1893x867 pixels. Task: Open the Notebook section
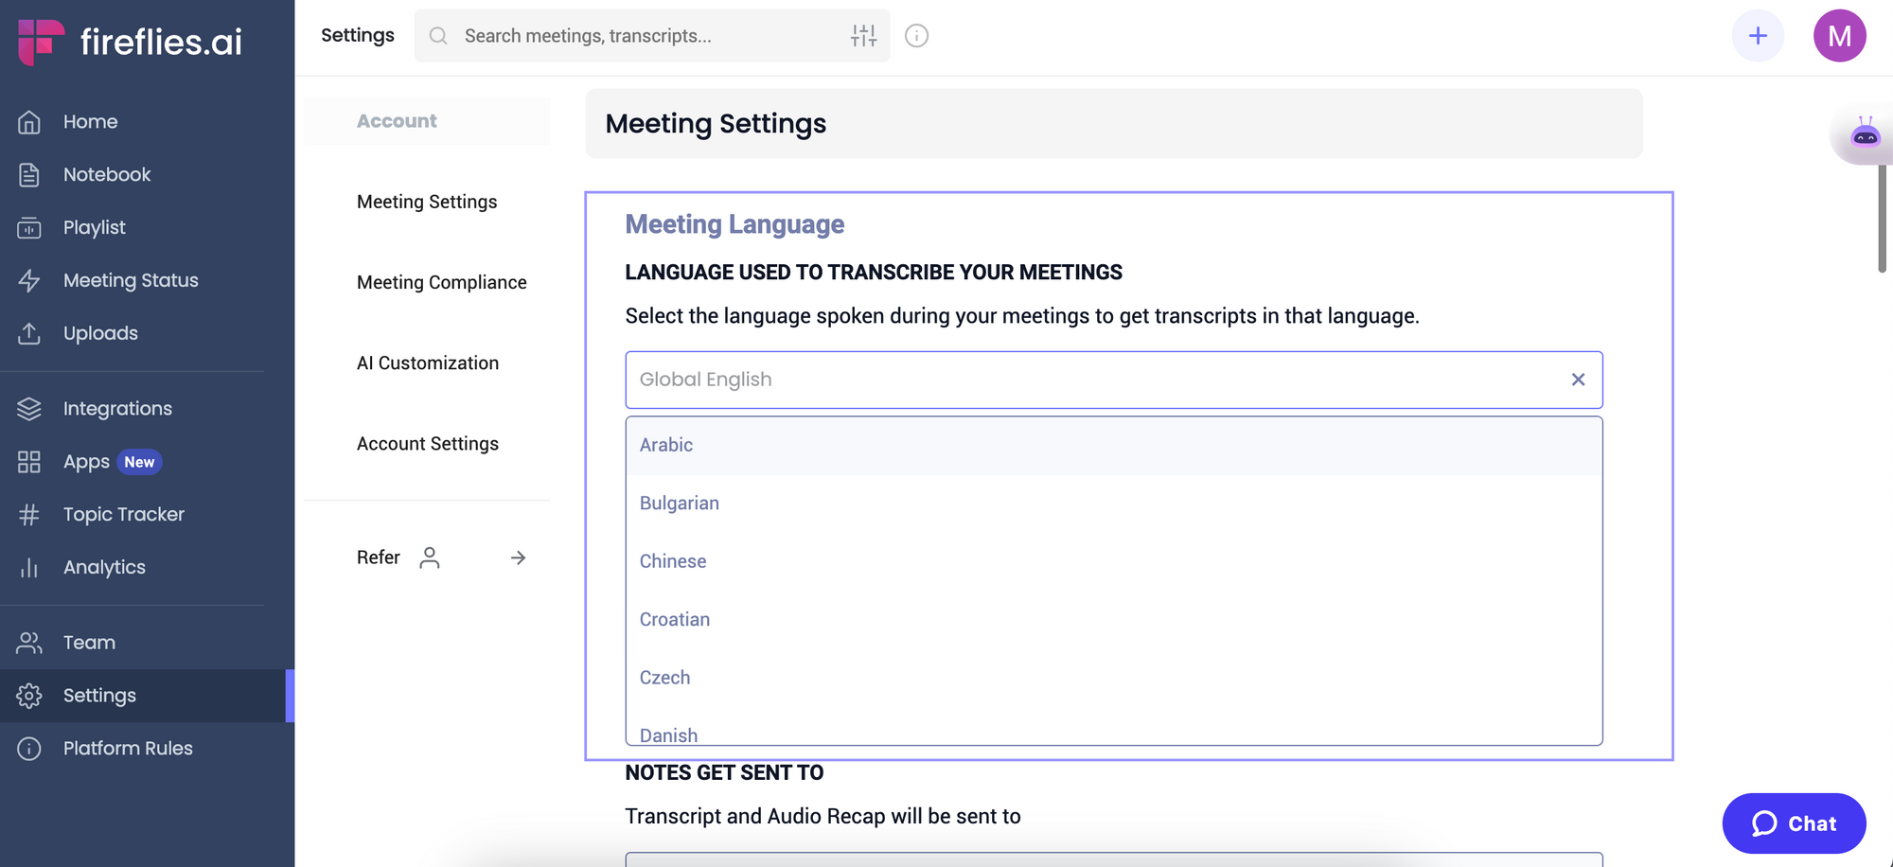[106, 174]
